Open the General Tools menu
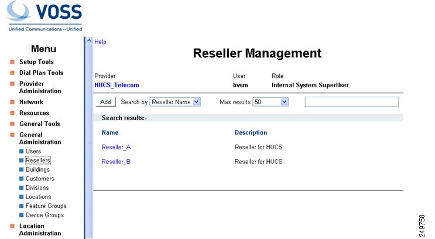 (40, 124)
